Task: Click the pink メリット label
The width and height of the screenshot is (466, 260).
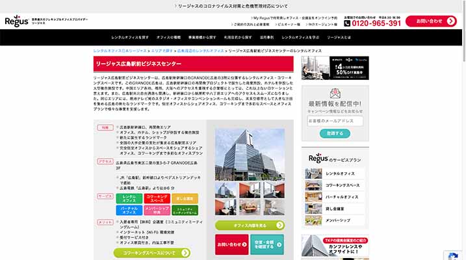Action: click(105, 222)
